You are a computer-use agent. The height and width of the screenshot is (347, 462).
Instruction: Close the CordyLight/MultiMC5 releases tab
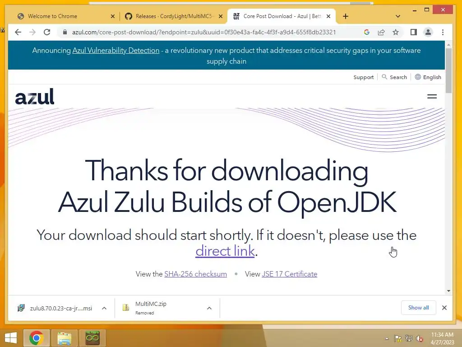(220, 17)
